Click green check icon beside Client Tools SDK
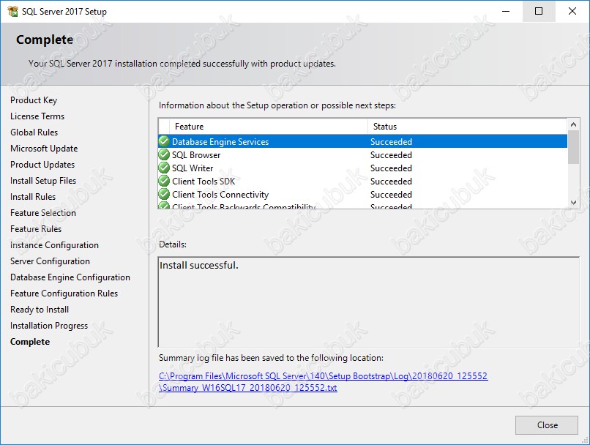This screenshot has width=590, height=445. [x=164, y=181]
